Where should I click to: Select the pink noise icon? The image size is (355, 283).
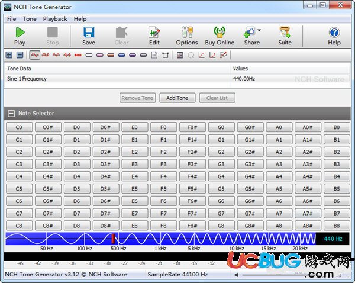pos(100,55)
